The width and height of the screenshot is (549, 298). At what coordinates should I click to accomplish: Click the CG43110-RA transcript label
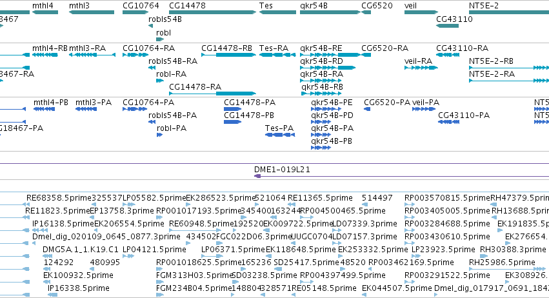[462, 48]
